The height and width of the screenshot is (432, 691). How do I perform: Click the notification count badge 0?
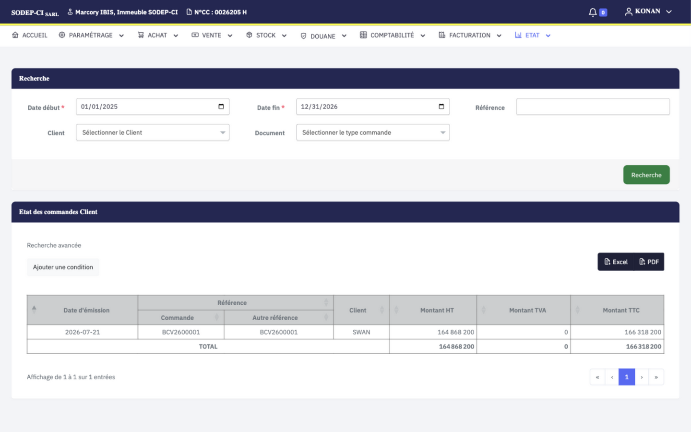point(603,12)
